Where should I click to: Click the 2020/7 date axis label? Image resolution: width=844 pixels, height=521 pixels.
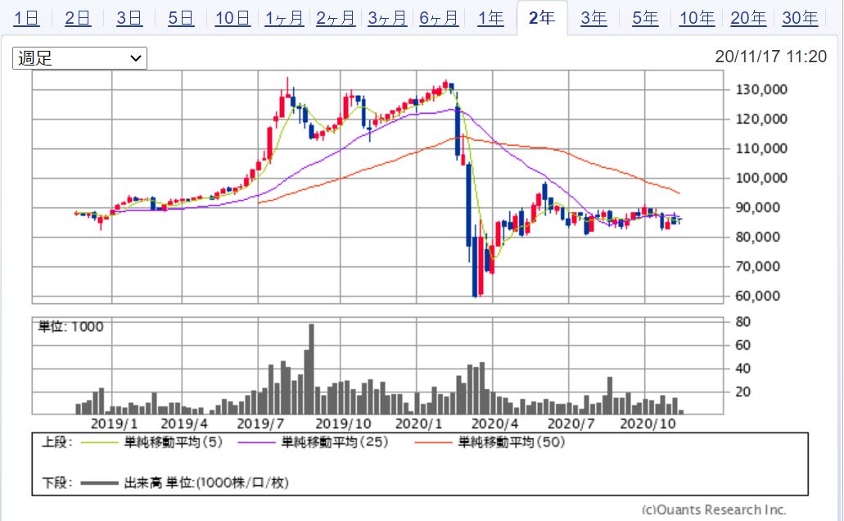pos(571,424)
